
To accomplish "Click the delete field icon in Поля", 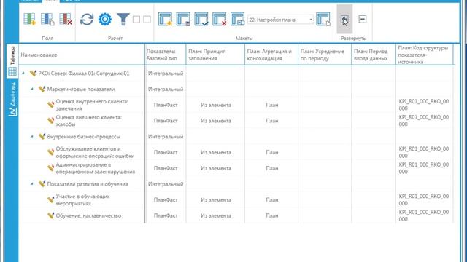I will 66,20.
